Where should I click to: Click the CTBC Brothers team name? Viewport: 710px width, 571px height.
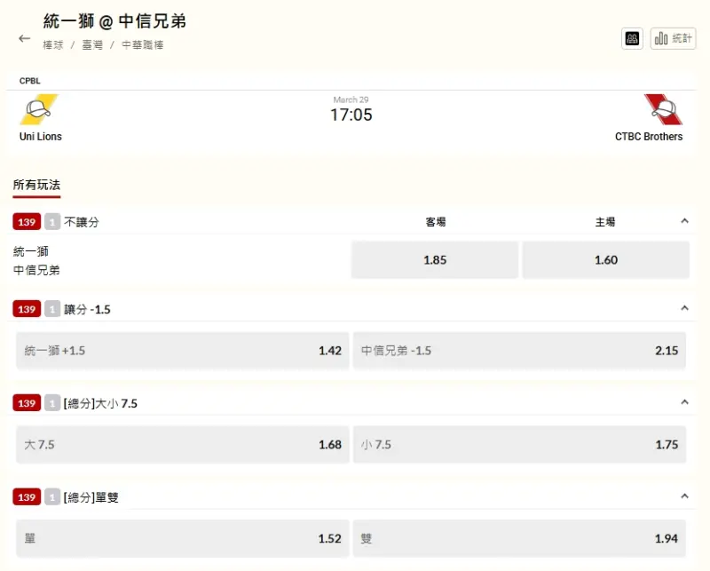649,137
